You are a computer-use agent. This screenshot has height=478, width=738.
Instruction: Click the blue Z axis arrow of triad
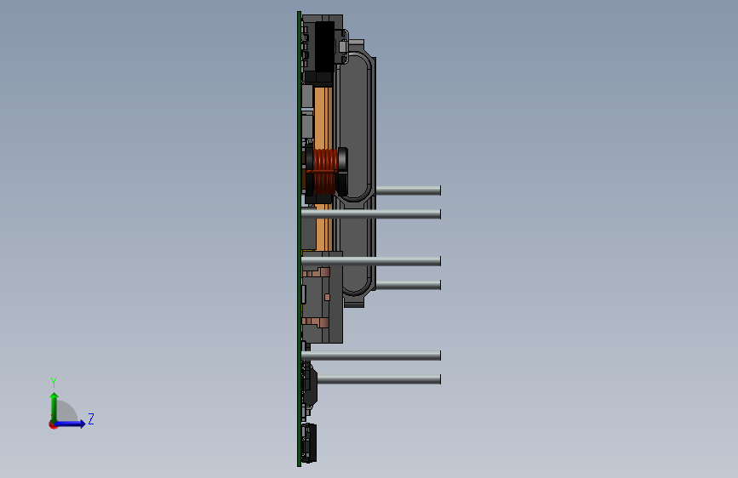pyautogui.click(x=71, y=424)
